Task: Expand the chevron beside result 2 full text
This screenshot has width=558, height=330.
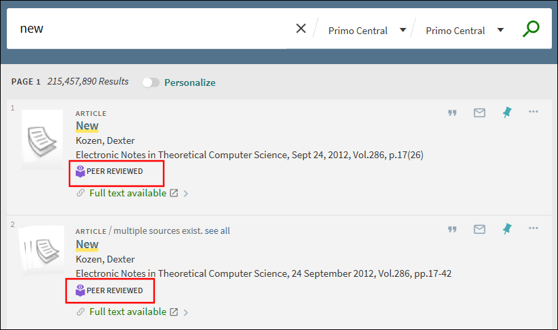Action: point(186,312)
